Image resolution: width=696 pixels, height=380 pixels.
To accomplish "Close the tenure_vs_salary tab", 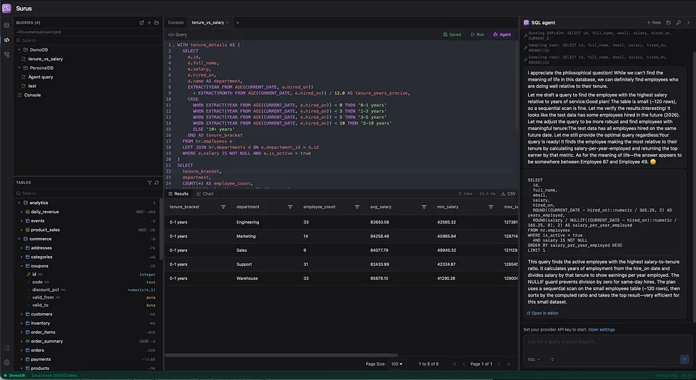I will pyautogui.click(x=228, y=23).
